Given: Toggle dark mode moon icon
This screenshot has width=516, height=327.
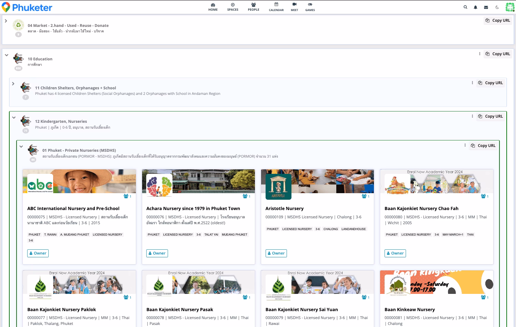Looking at the screenshot, I should coord(497,7).
